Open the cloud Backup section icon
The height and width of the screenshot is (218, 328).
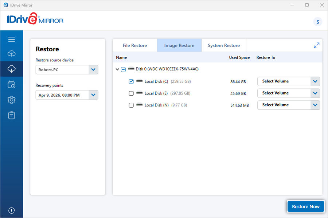[11, 54]
